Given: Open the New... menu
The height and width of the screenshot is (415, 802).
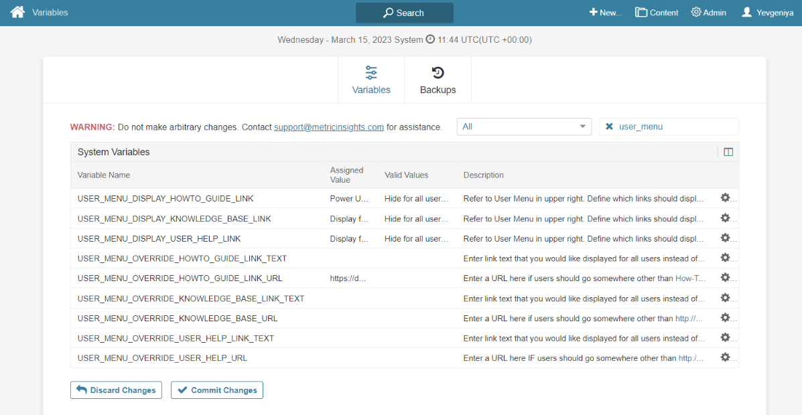Looking at the screenshot, I should (x=606, y=13).
